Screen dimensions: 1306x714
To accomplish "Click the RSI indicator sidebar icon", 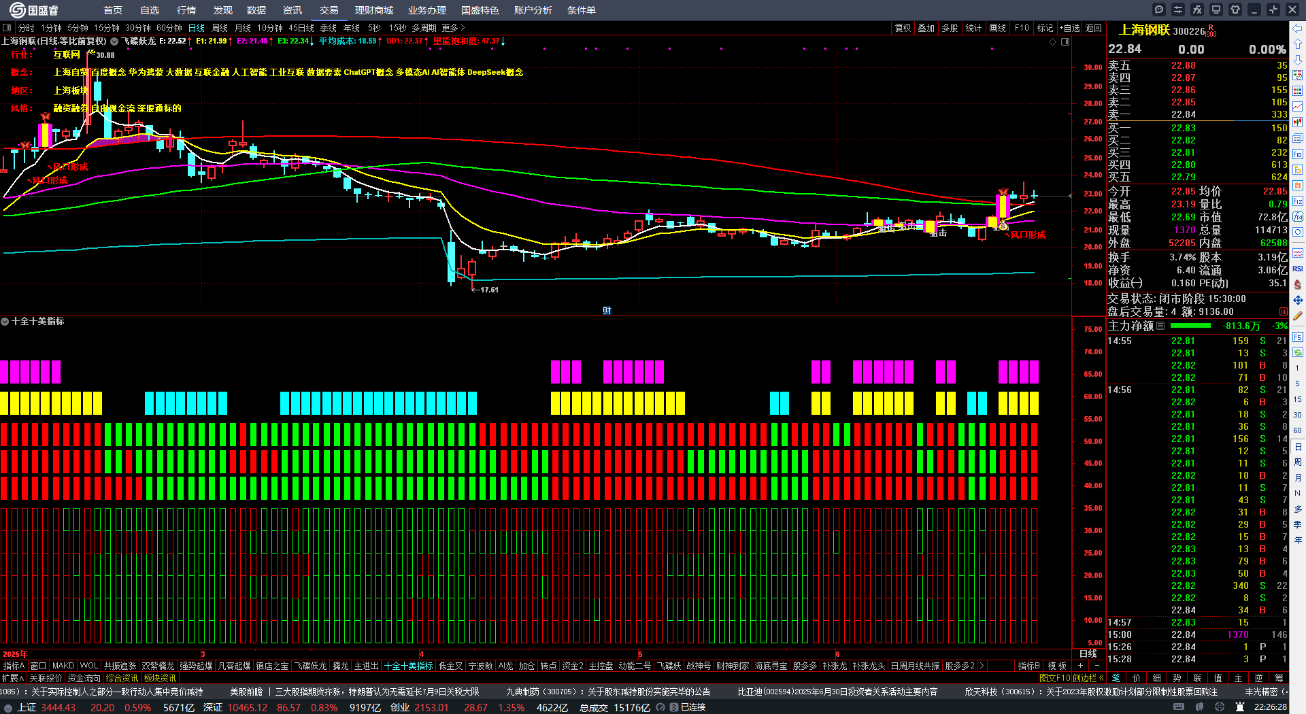I will click(x=1298, y=269).
